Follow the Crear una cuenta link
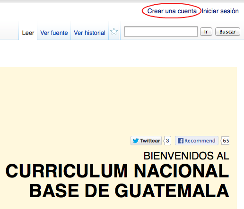 pos(172,11)
